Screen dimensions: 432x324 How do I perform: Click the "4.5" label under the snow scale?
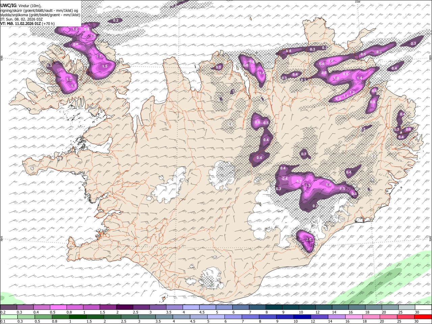tap(202, 312)
